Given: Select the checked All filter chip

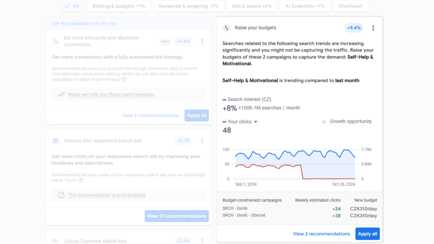Looking at the screenshot, I should 72,6.
